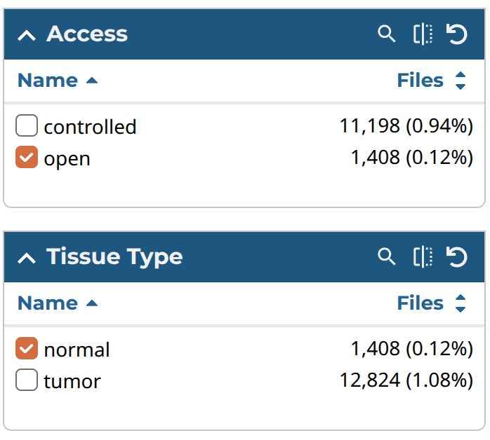Collapse the Access facet panel

click(x=26, y=35)
